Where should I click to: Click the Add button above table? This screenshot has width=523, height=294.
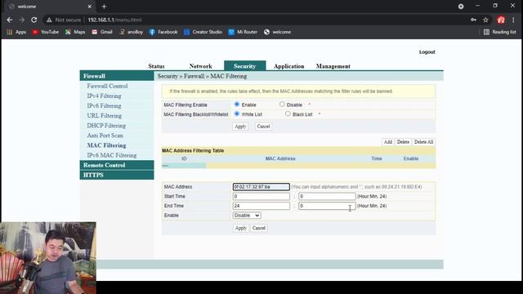pos(388,141)
